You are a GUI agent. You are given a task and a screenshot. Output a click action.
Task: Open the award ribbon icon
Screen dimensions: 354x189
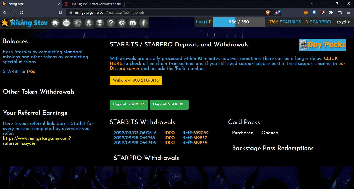[89, 23]
